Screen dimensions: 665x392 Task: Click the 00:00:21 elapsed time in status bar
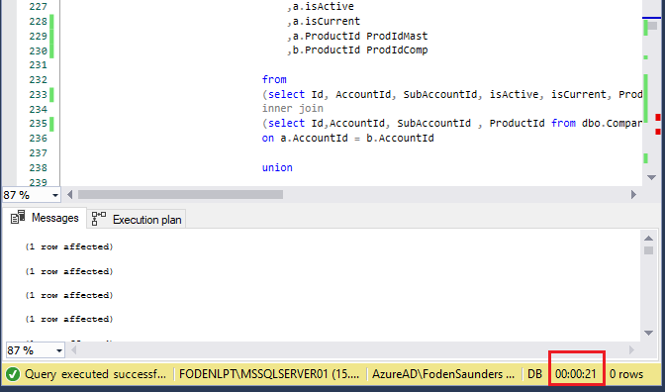point(576,374)
